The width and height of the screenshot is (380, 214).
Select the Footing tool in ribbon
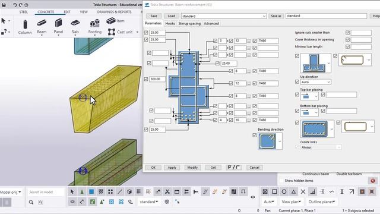tap(95, 27)
